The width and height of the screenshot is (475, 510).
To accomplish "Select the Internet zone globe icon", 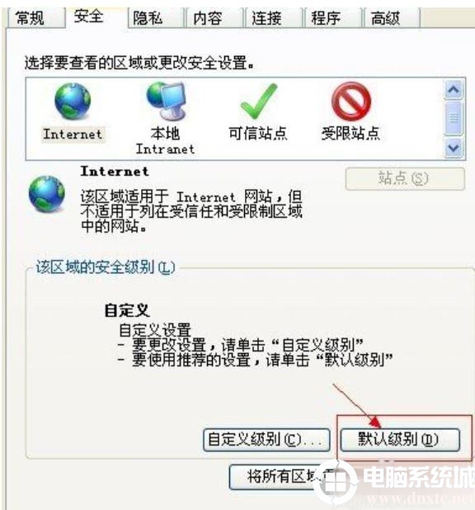I will pyautogui.click(x=73, y=102).
